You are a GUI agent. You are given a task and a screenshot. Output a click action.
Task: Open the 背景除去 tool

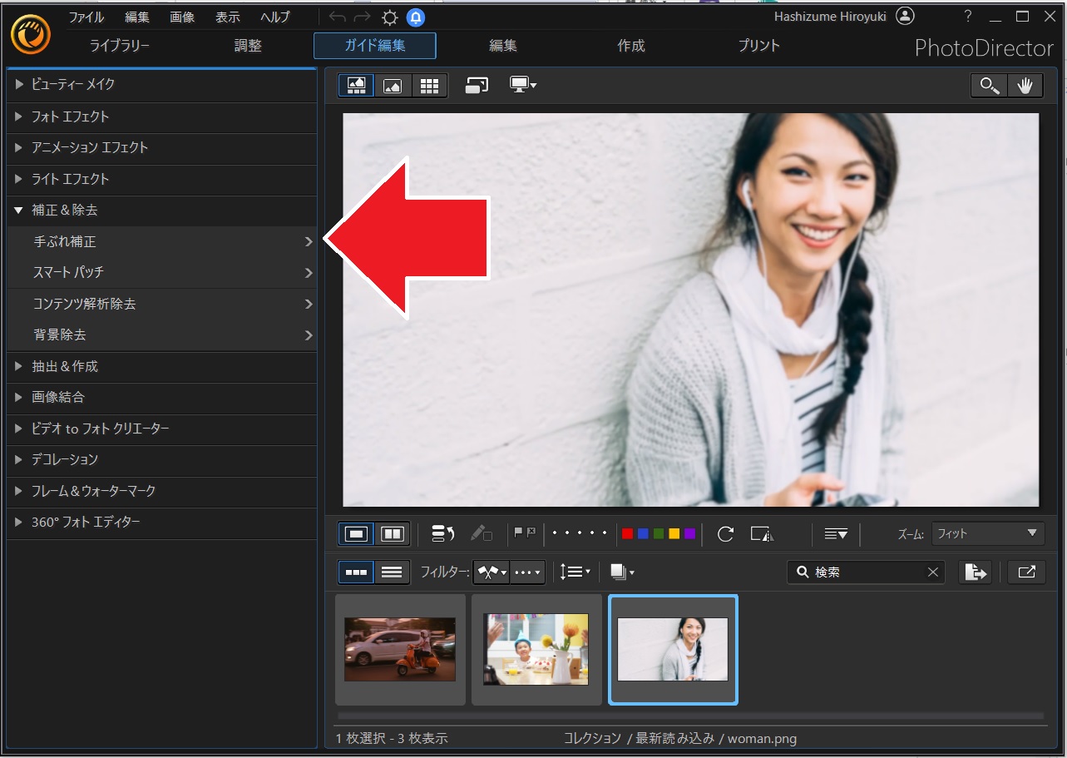coord(161,334)
